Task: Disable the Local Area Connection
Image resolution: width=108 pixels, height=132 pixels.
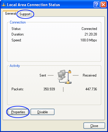Action: (42, 112)
